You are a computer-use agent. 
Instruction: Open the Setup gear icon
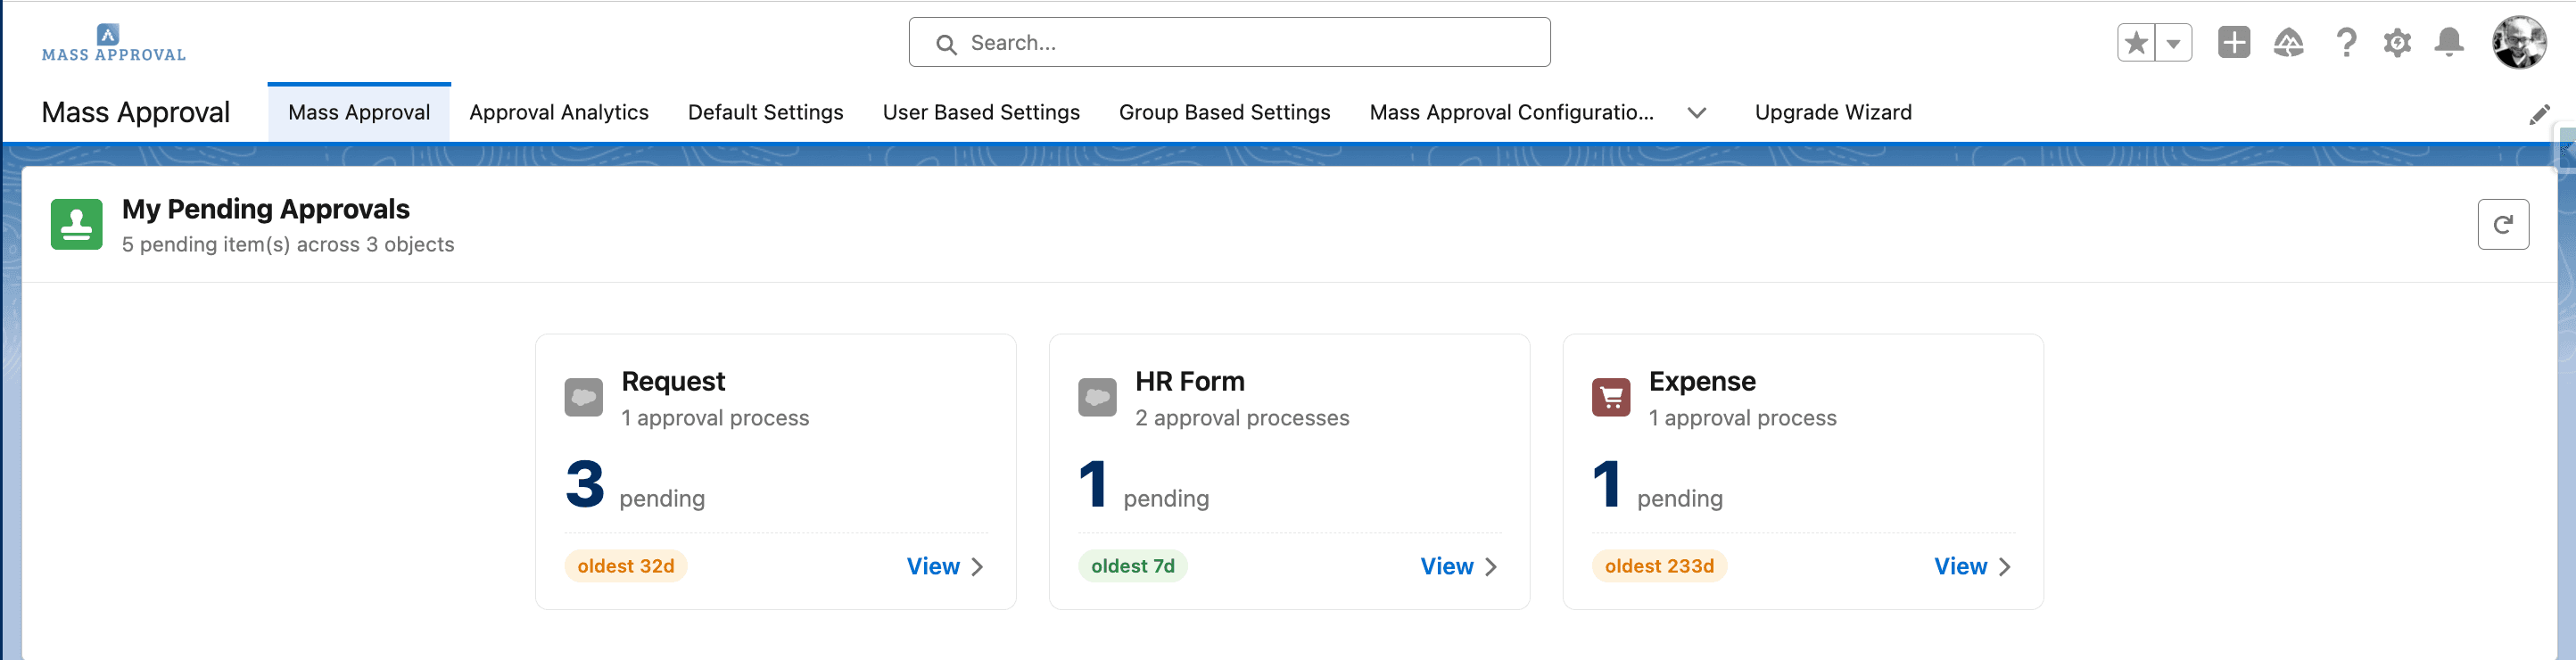click(2397, 43)
